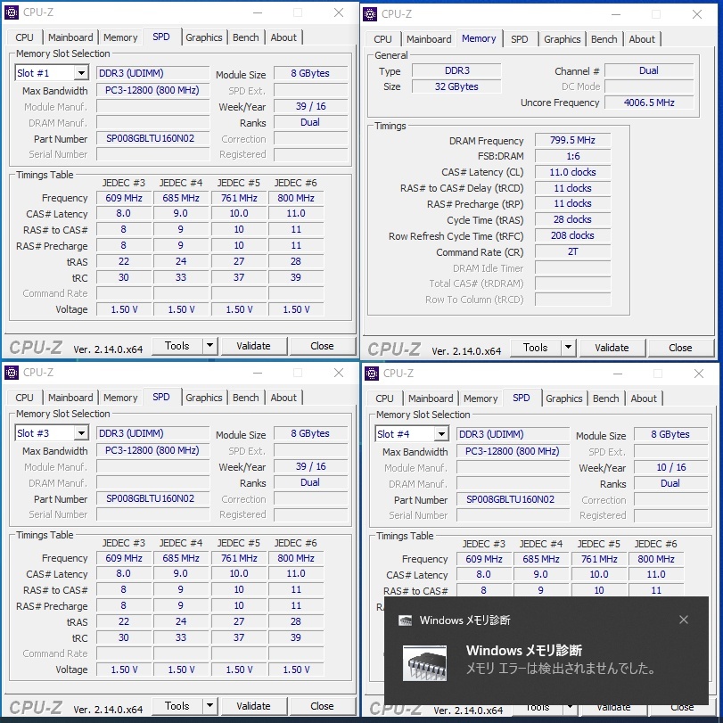Viewport: 723px width, 723px height.
Task: Dismiss the Windows memory diagnostic notification
Action: click(684, 620)
